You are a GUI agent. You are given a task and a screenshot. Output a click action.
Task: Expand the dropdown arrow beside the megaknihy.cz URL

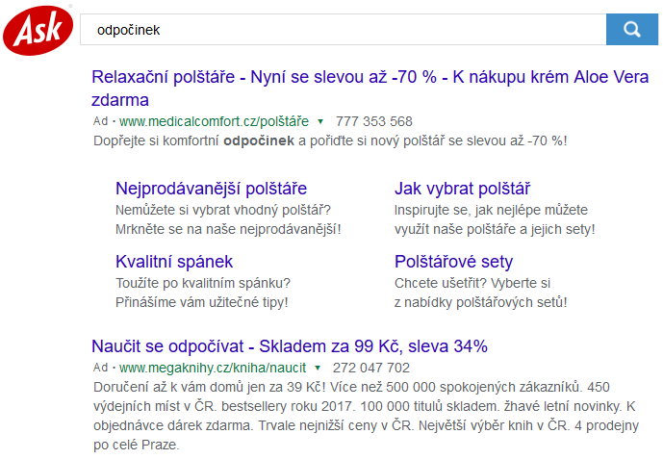coord(318,369)
